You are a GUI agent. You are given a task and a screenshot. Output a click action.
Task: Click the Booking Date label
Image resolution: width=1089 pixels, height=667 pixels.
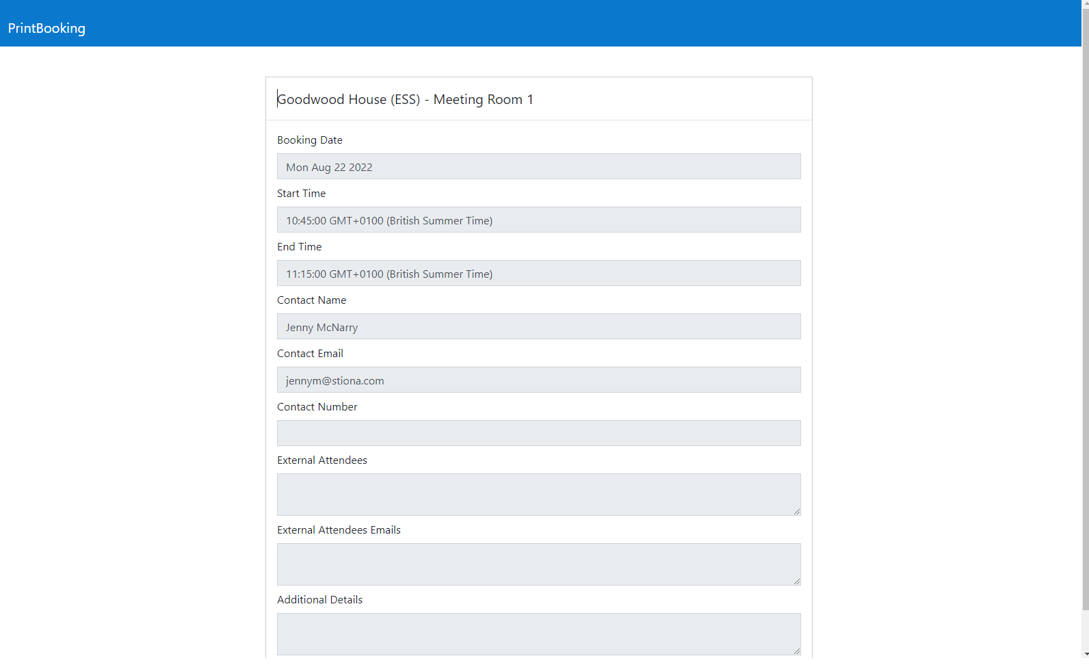tap(309, 140)
